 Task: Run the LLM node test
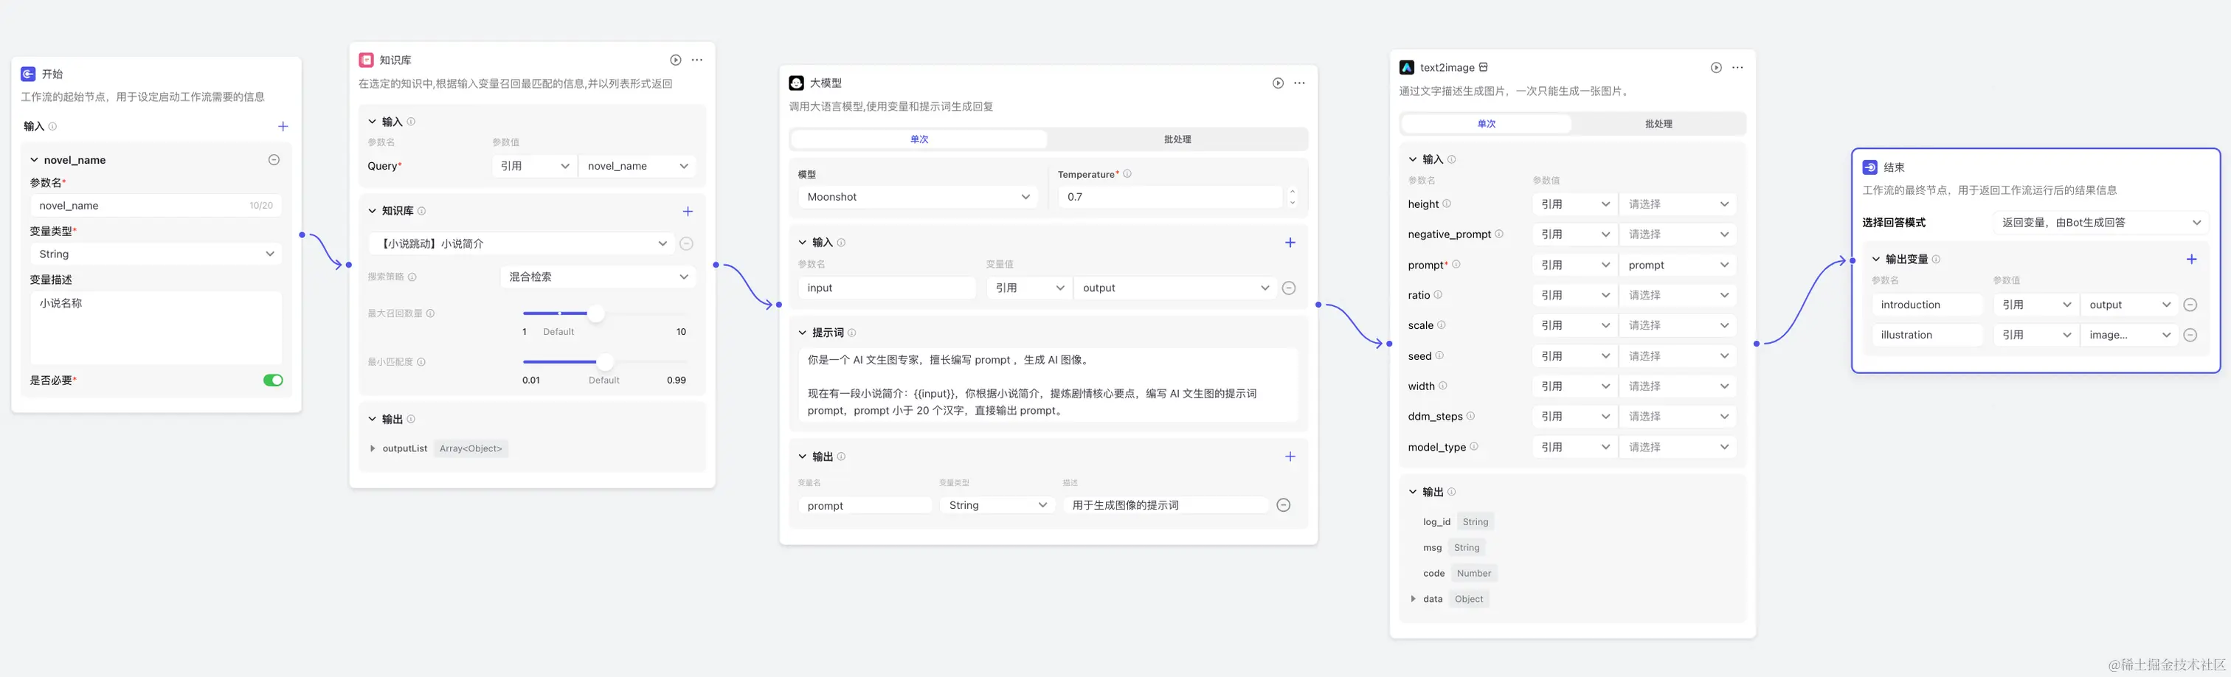click(x=1278, y=83)
